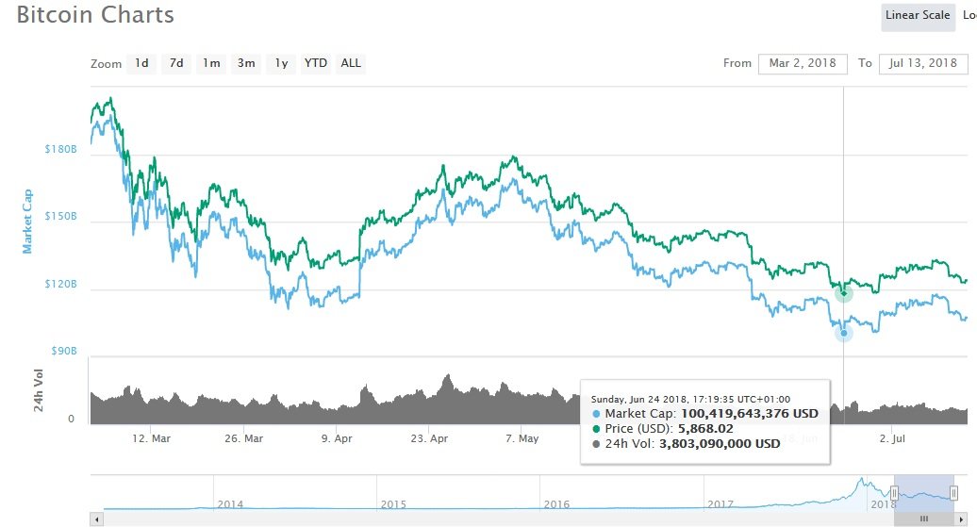Click the scrollbar right arrow
This screenshot has width=977, height=527.
[x=962, y=519]
